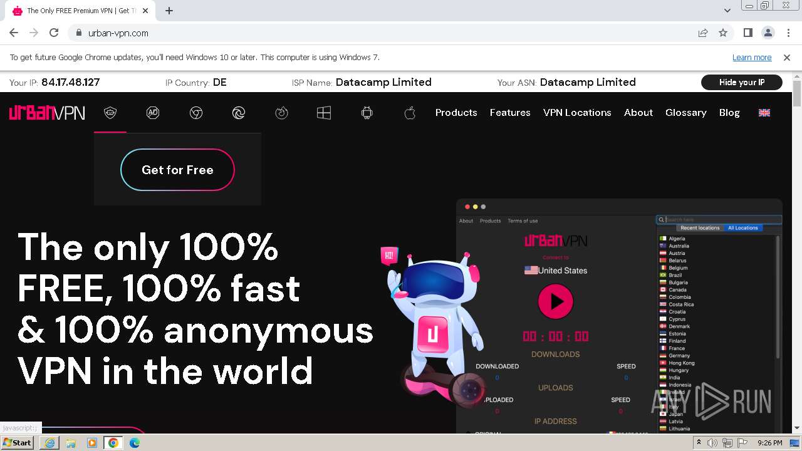Click Germany in the location list
The height and width of the screenshot is (451, 802).
679,356
